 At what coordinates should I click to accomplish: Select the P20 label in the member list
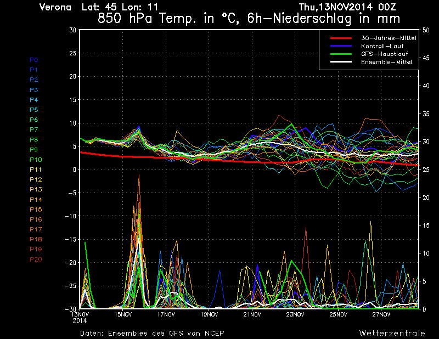point(36,259)
